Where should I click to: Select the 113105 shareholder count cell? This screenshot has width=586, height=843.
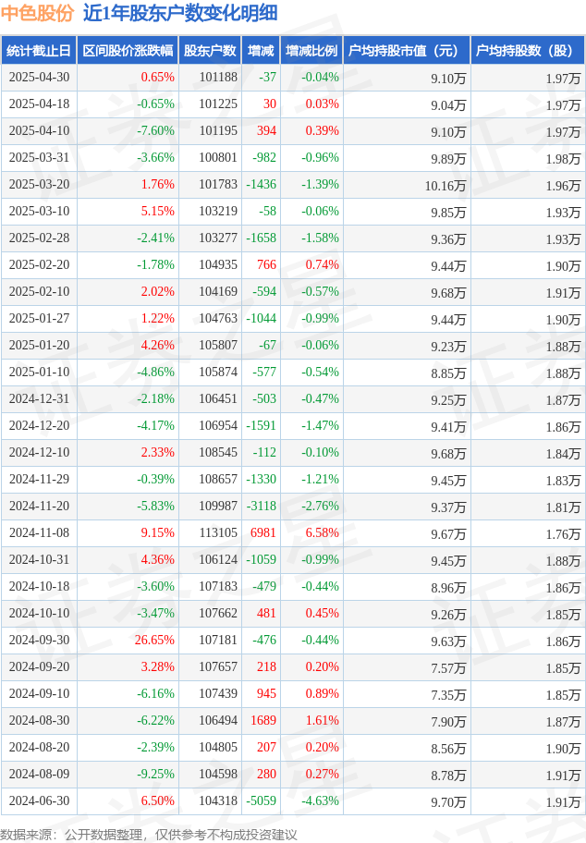point(218,532)
